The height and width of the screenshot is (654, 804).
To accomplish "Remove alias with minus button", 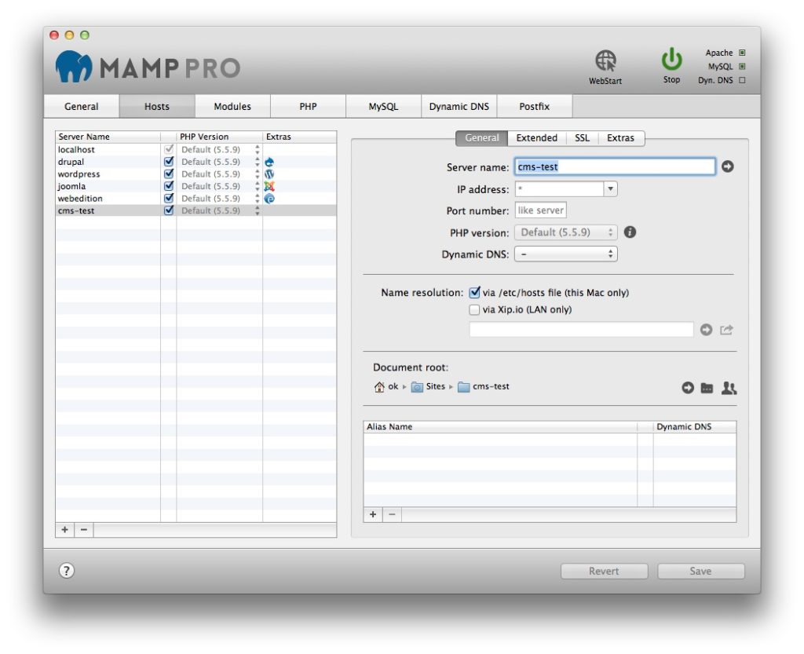I will point(393,514).
